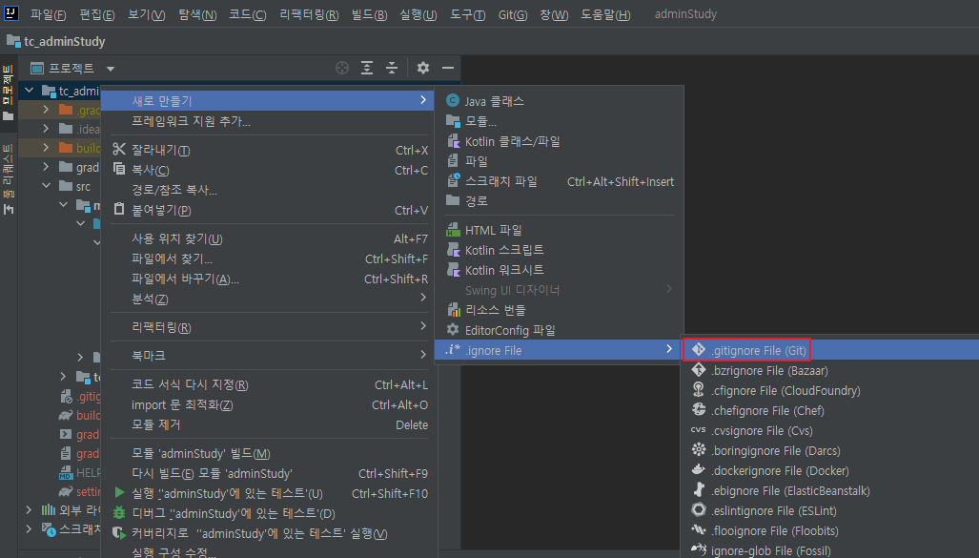Click the .gitignore File (Git) icon
Viewport: 979px width, 558px height.
[699, 350]
